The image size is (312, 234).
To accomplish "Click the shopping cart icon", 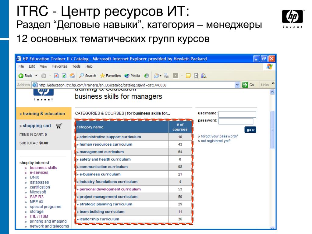I will pyautogui.click(x=59, y=126).
